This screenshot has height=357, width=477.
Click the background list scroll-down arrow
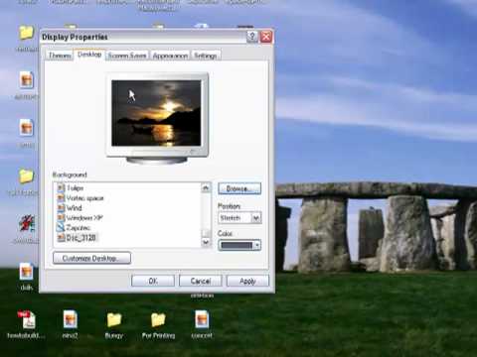tap(206, 242)
